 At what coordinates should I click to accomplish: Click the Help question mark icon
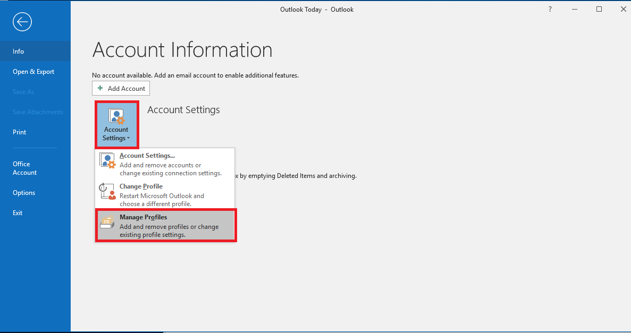pyautogui.click(x=550, y=9)
